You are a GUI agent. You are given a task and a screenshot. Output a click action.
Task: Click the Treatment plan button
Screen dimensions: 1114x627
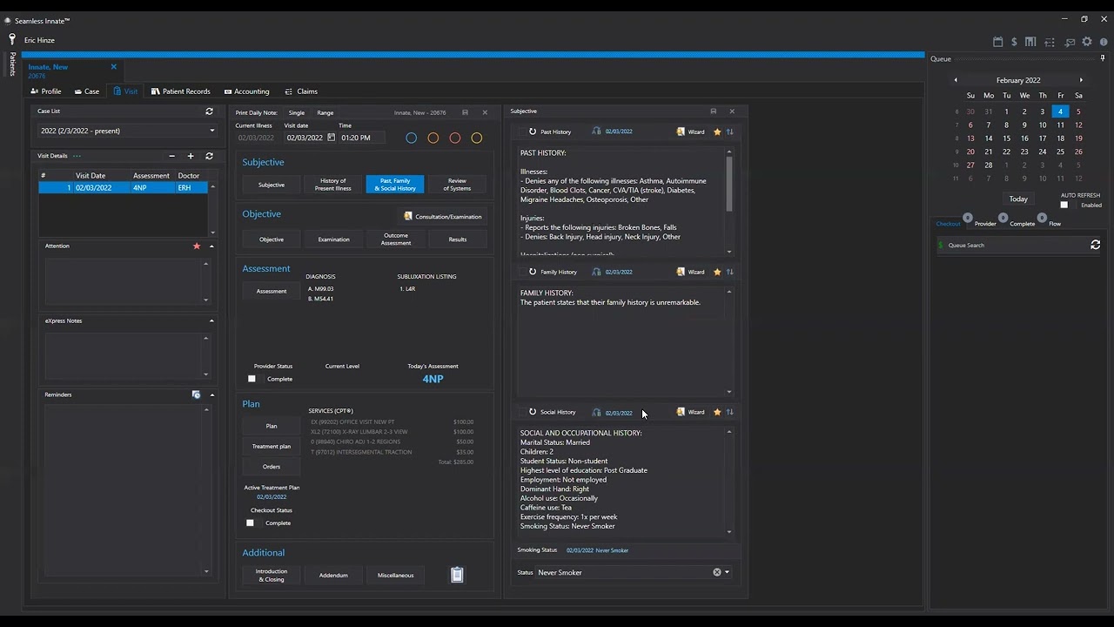click(x=272, y=446)
